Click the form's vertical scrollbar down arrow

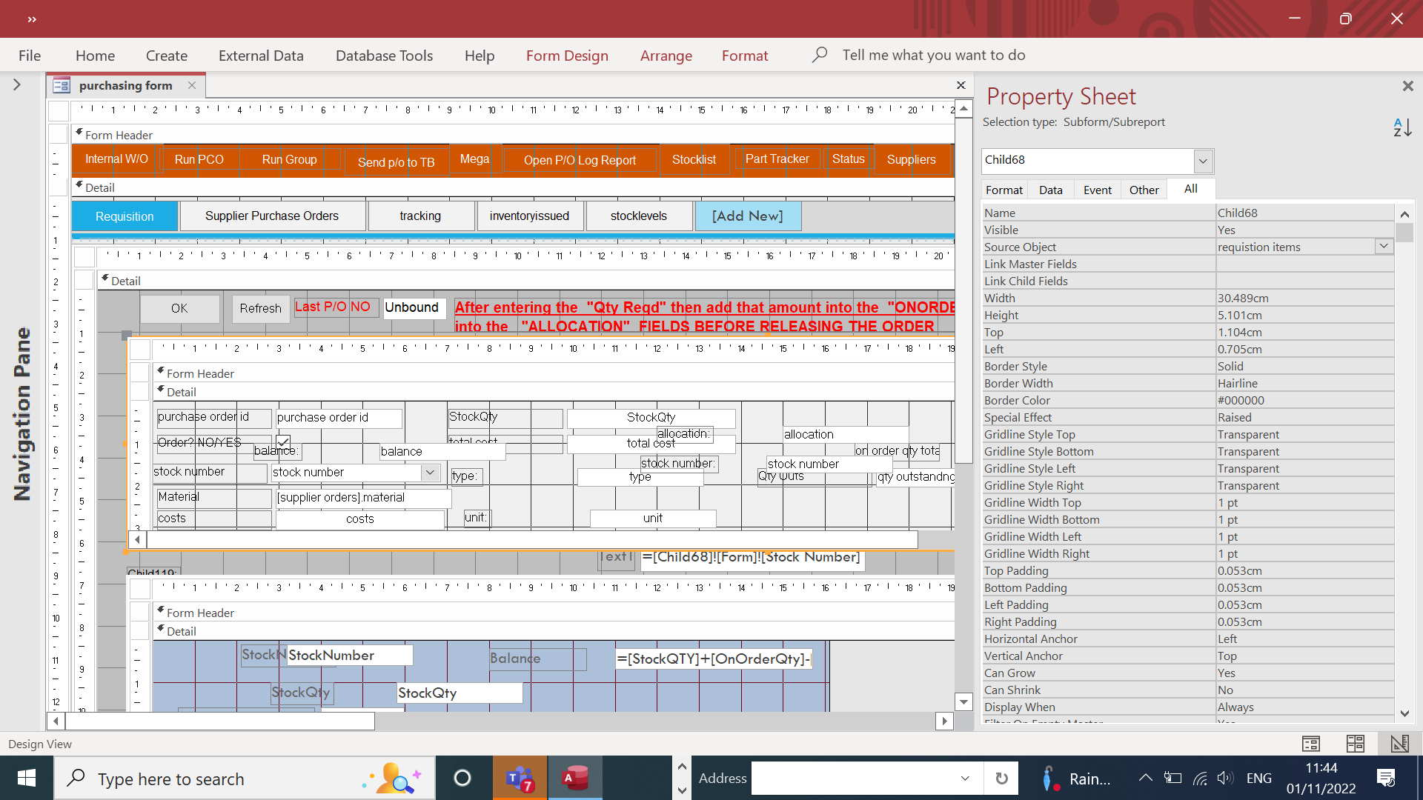963,701
